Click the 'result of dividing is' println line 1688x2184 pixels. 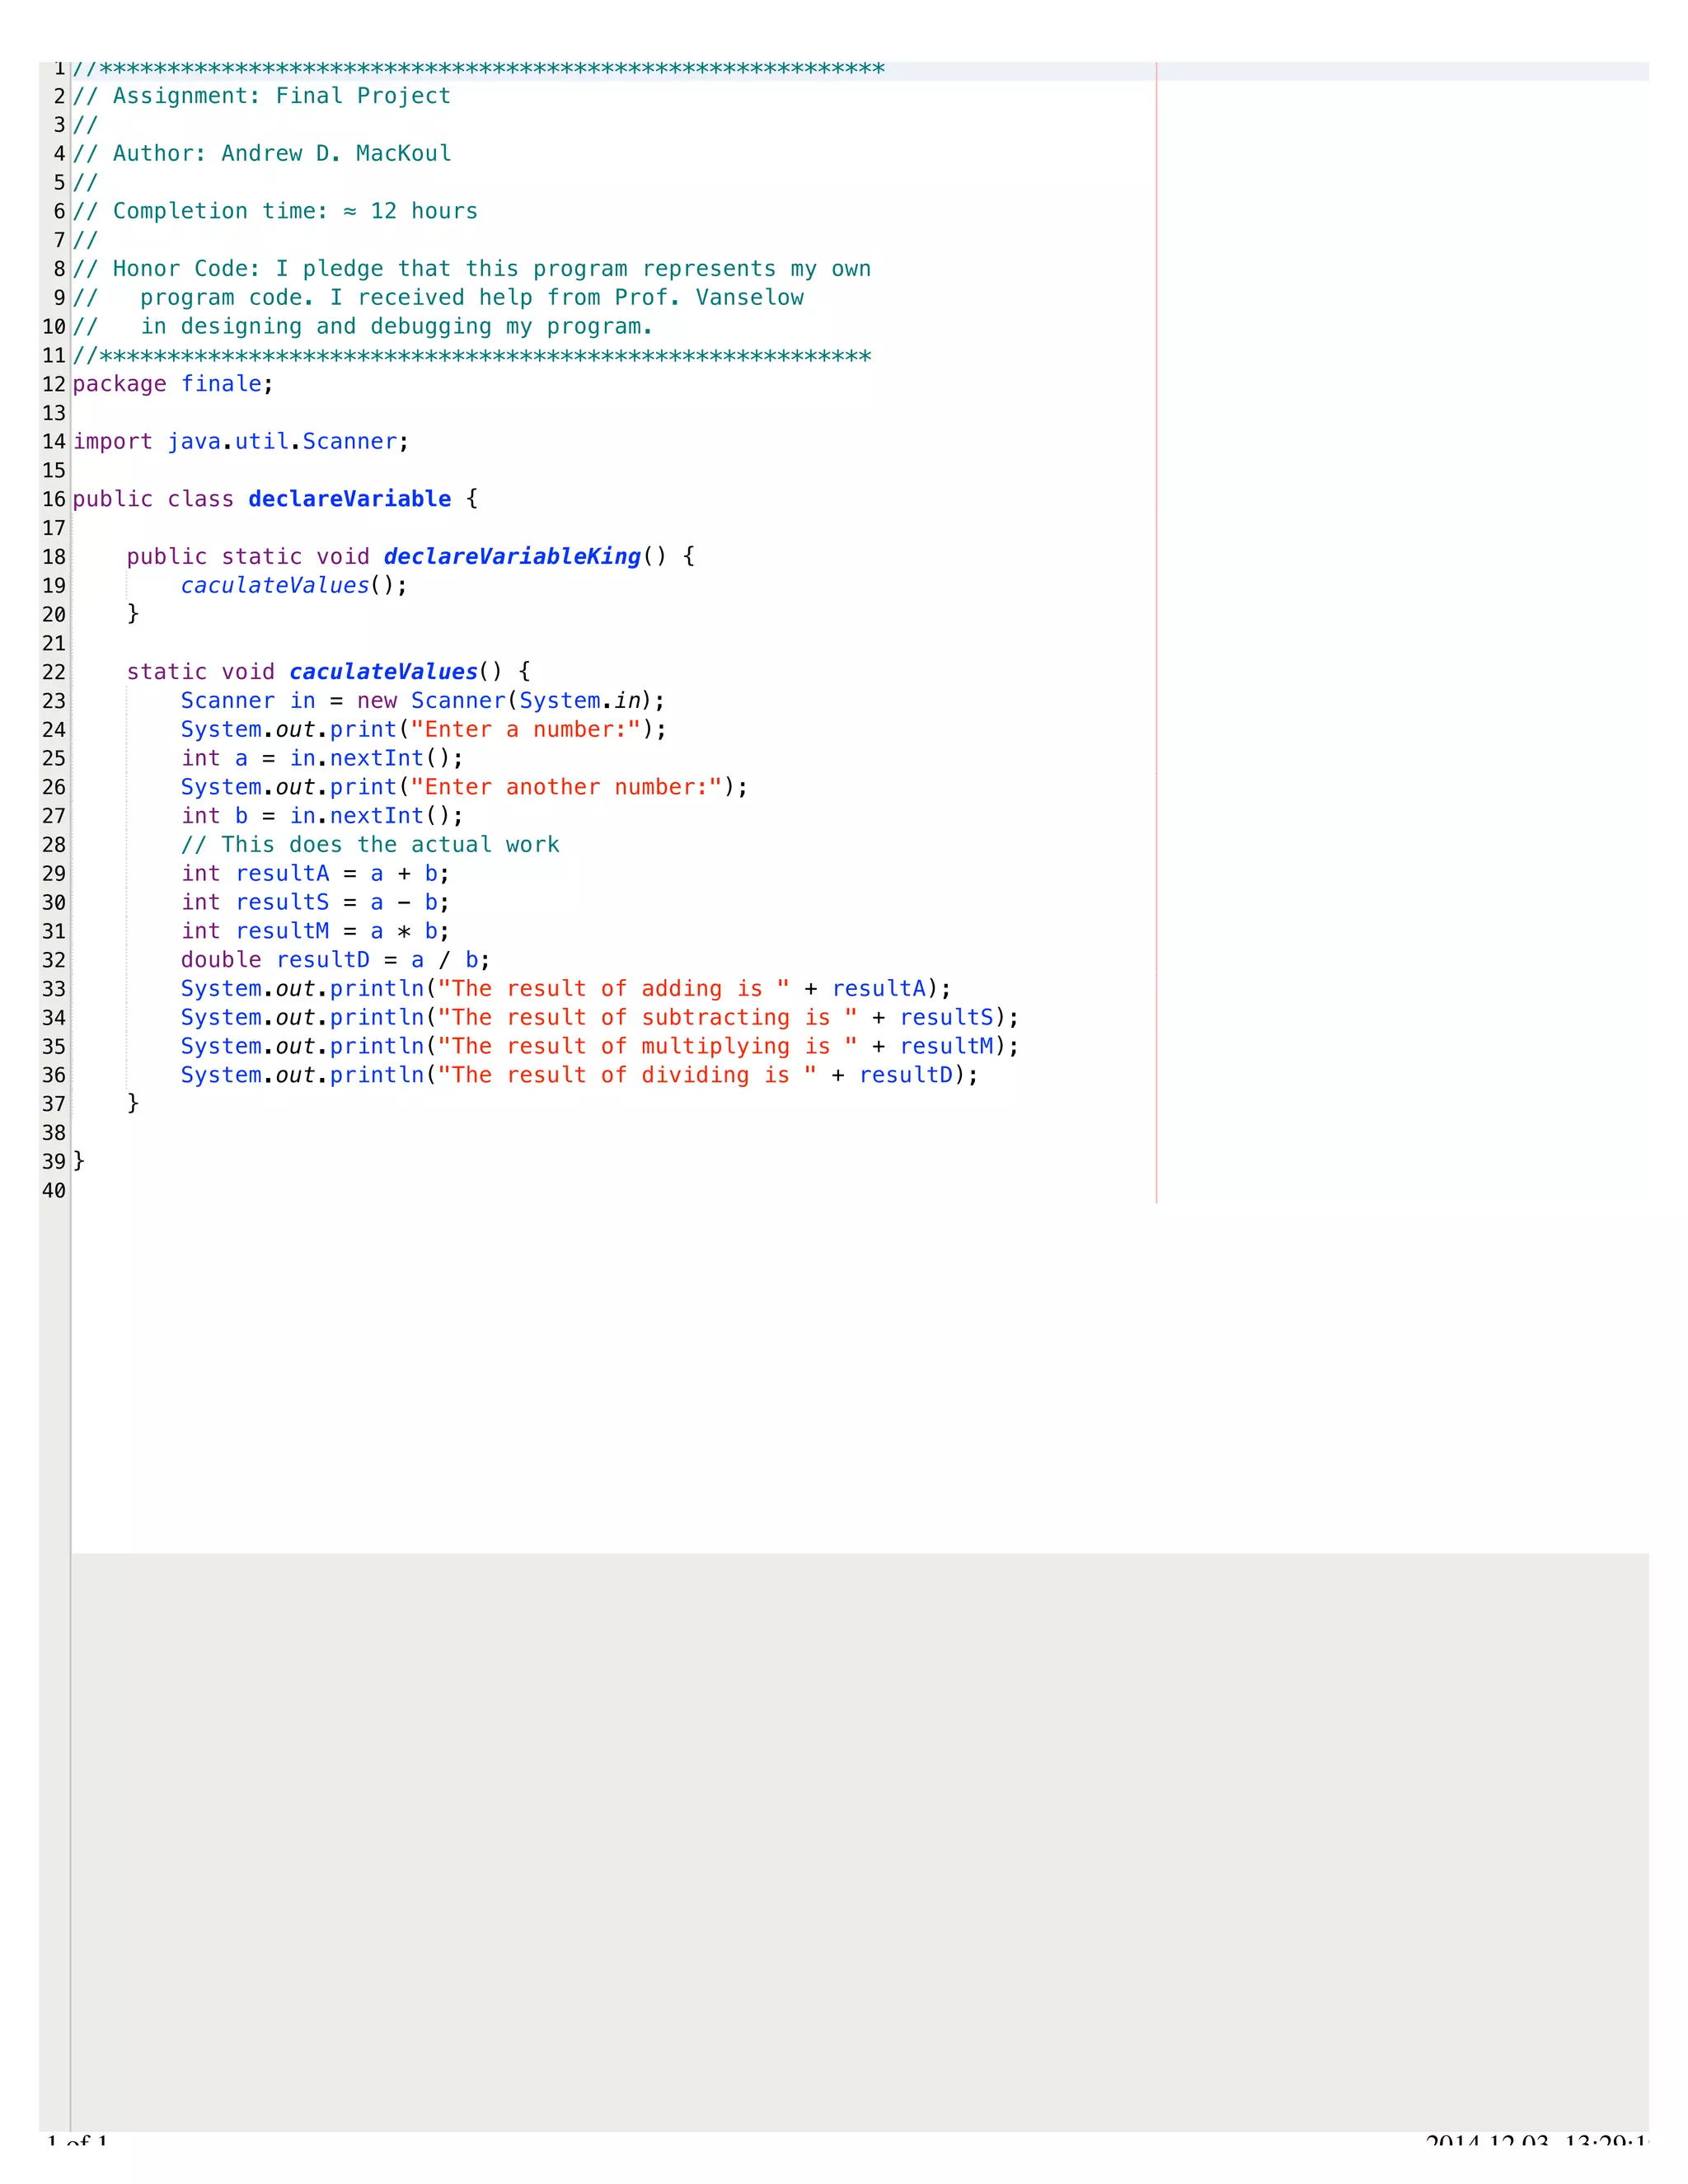(579, 1076)
